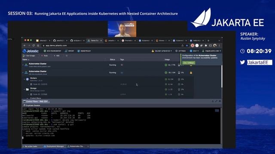Click the Workers Kubernetes wheel icon
The image size is (275, 154).
(27, 79)
